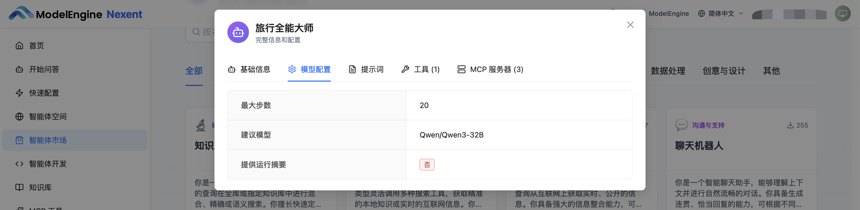Click the 否 tag for 提供运行摘要
The image size is (860, 210).
(427, 165)
